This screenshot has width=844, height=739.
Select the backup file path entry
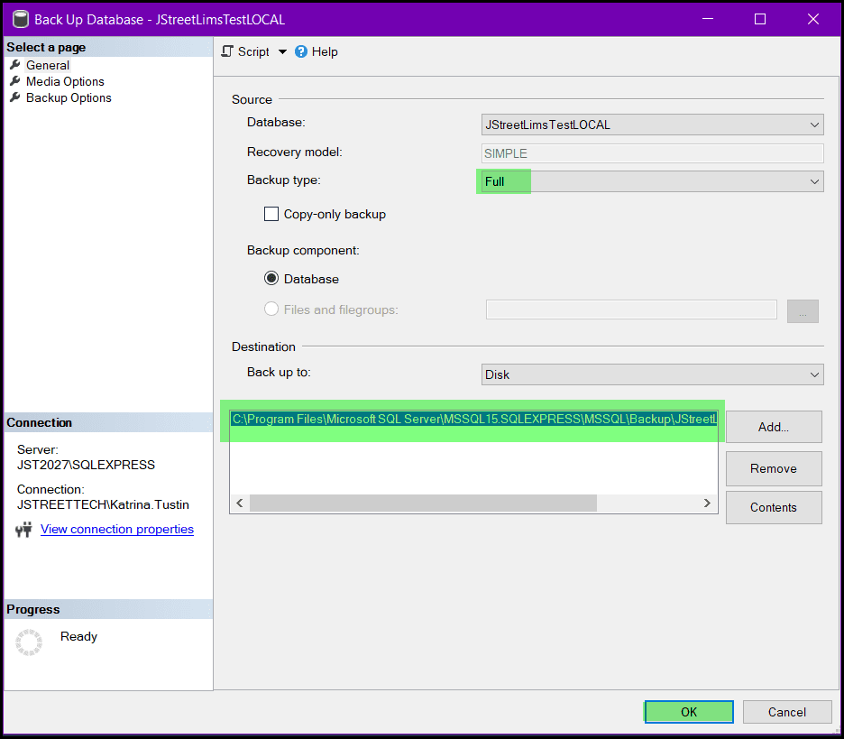tap(474, 419)
